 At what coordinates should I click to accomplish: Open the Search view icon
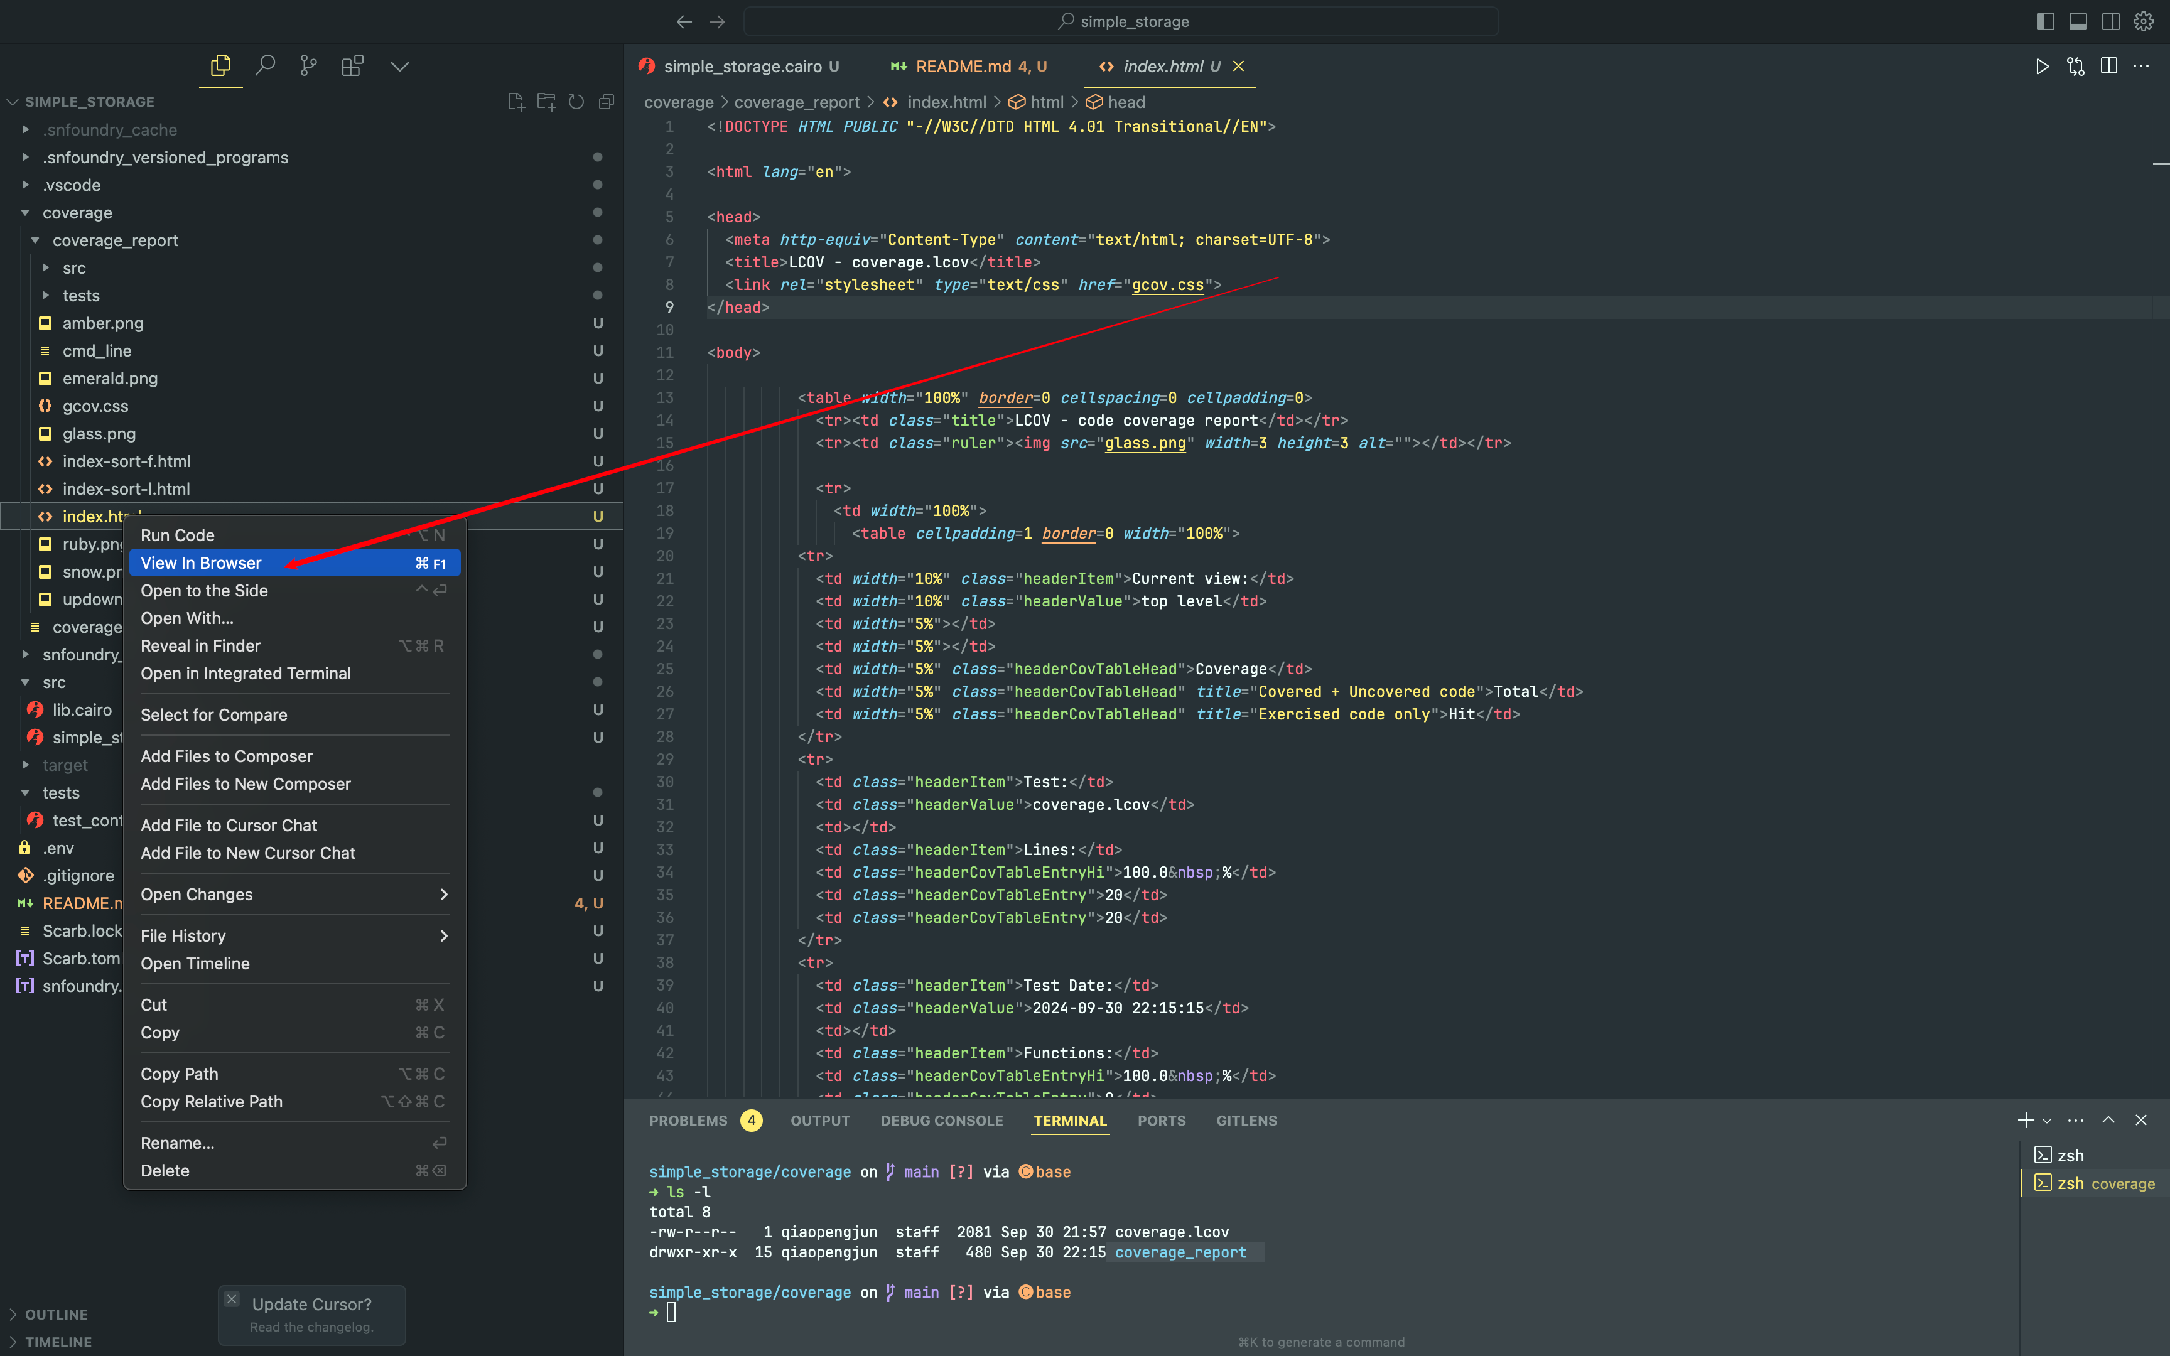[264, 65]
